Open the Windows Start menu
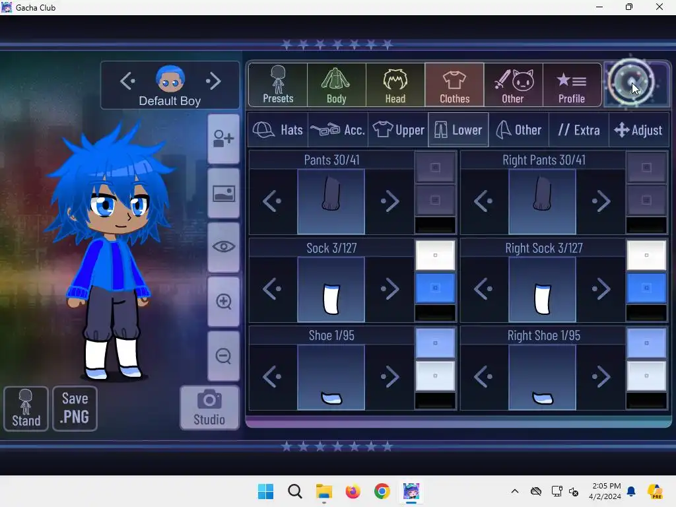 (x=265, y=491)
